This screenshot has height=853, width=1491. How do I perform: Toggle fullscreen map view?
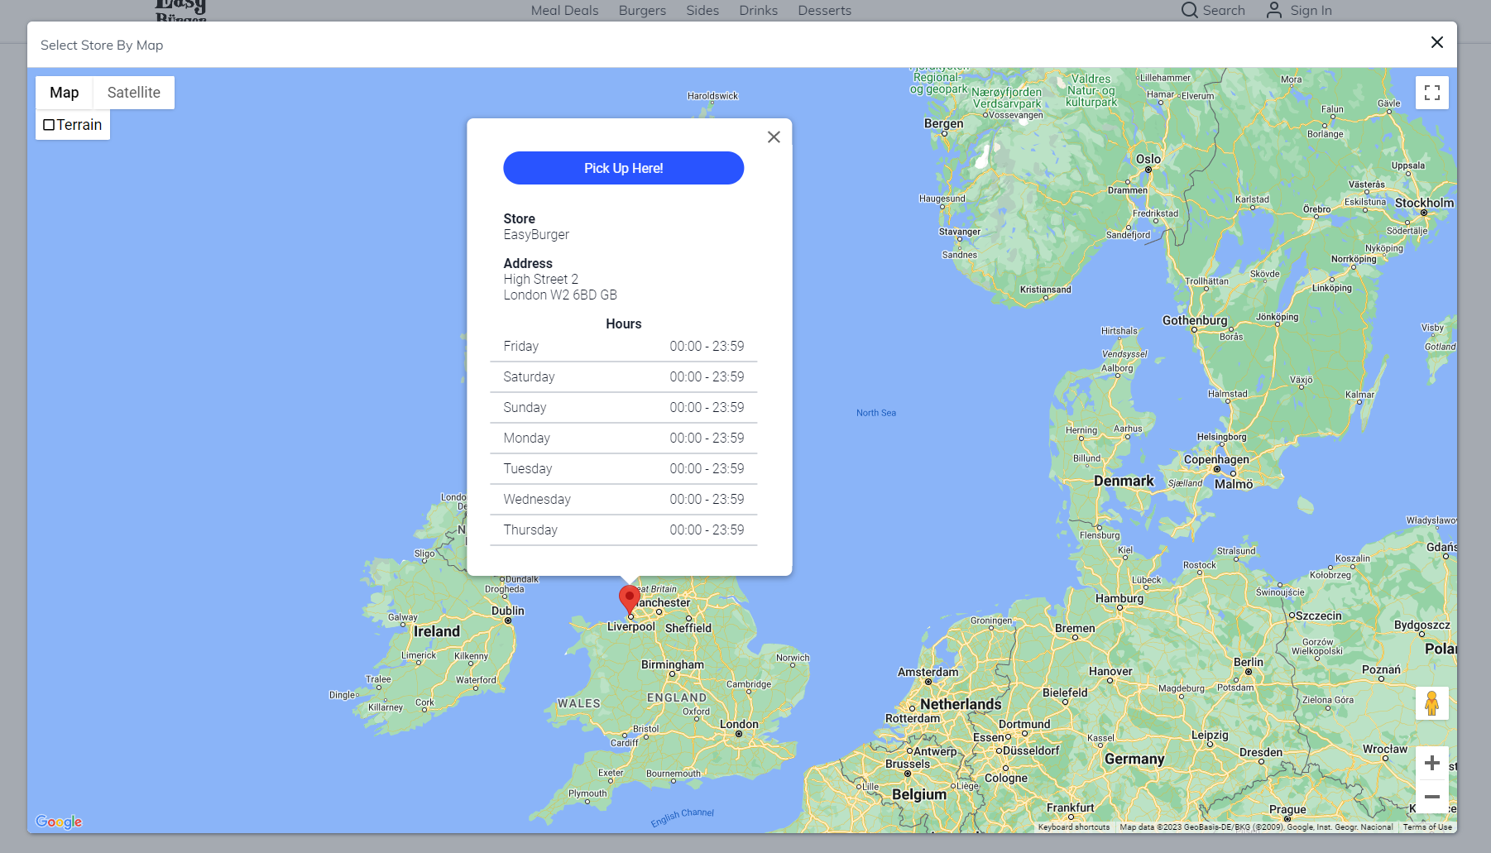[x=1431, y=93]
